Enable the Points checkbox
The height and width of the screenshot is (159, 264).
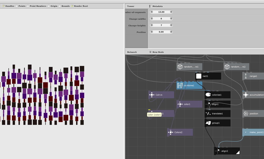click(16, 6)
